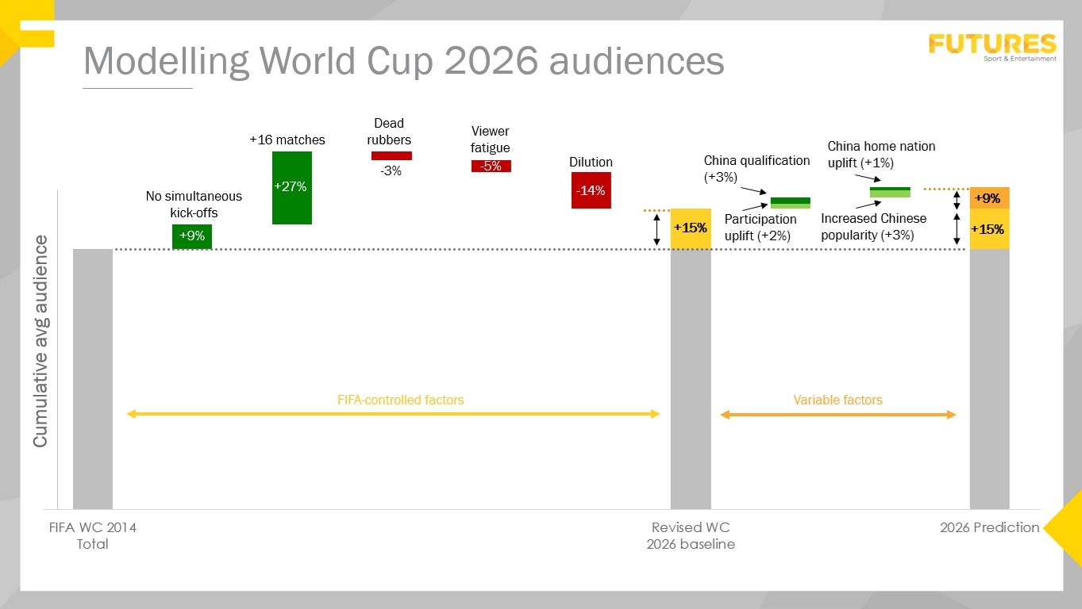Click the 2026 Prediction axis label
This screenshot has width=1082, height=609.
(x=989, y=527)
